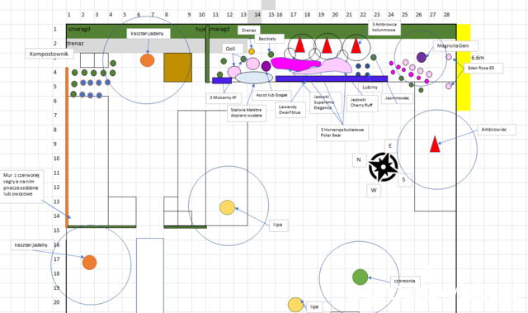Select the tall yellow rectangle on the right edge

(x=464, y=68)
